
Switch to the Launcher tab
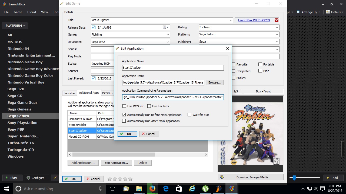click(70, 93)
